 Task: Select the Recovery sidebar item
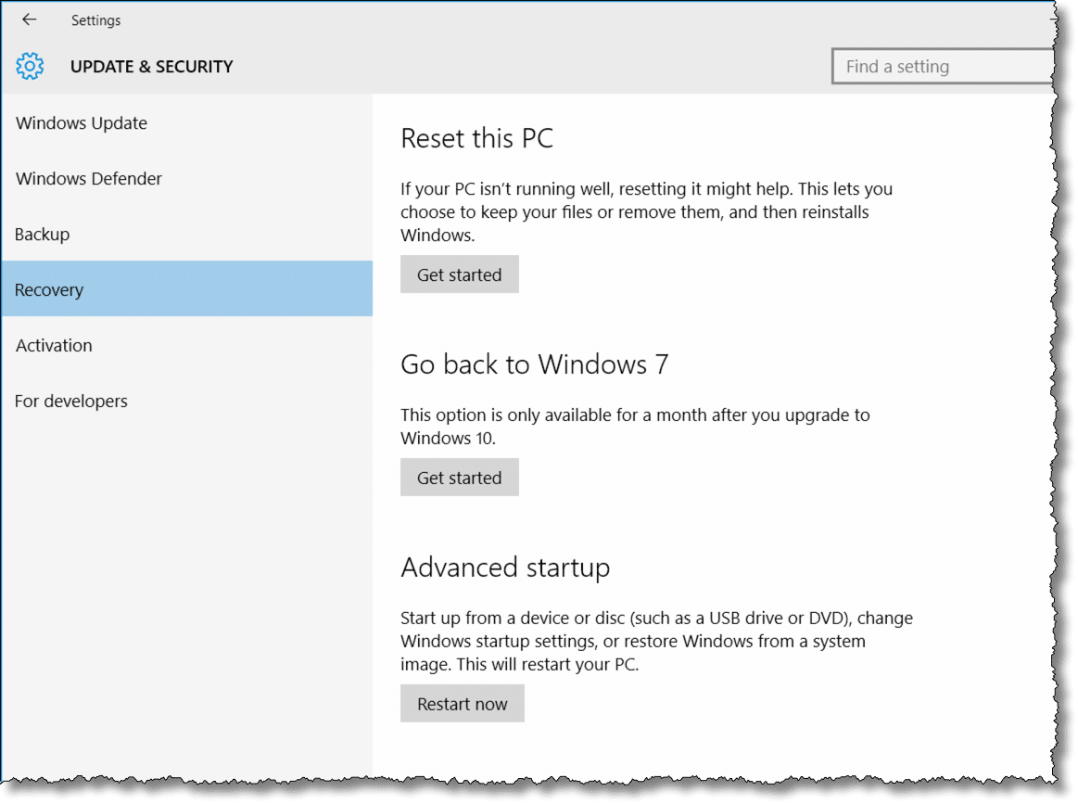click(49, 290)
